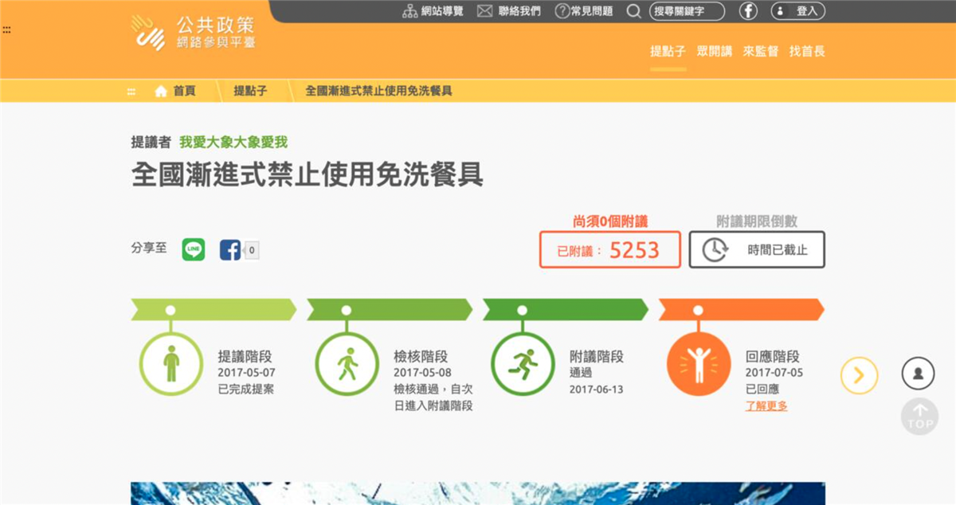
Task: Expand the orange right arrow chevron
Action: (859, 374)
